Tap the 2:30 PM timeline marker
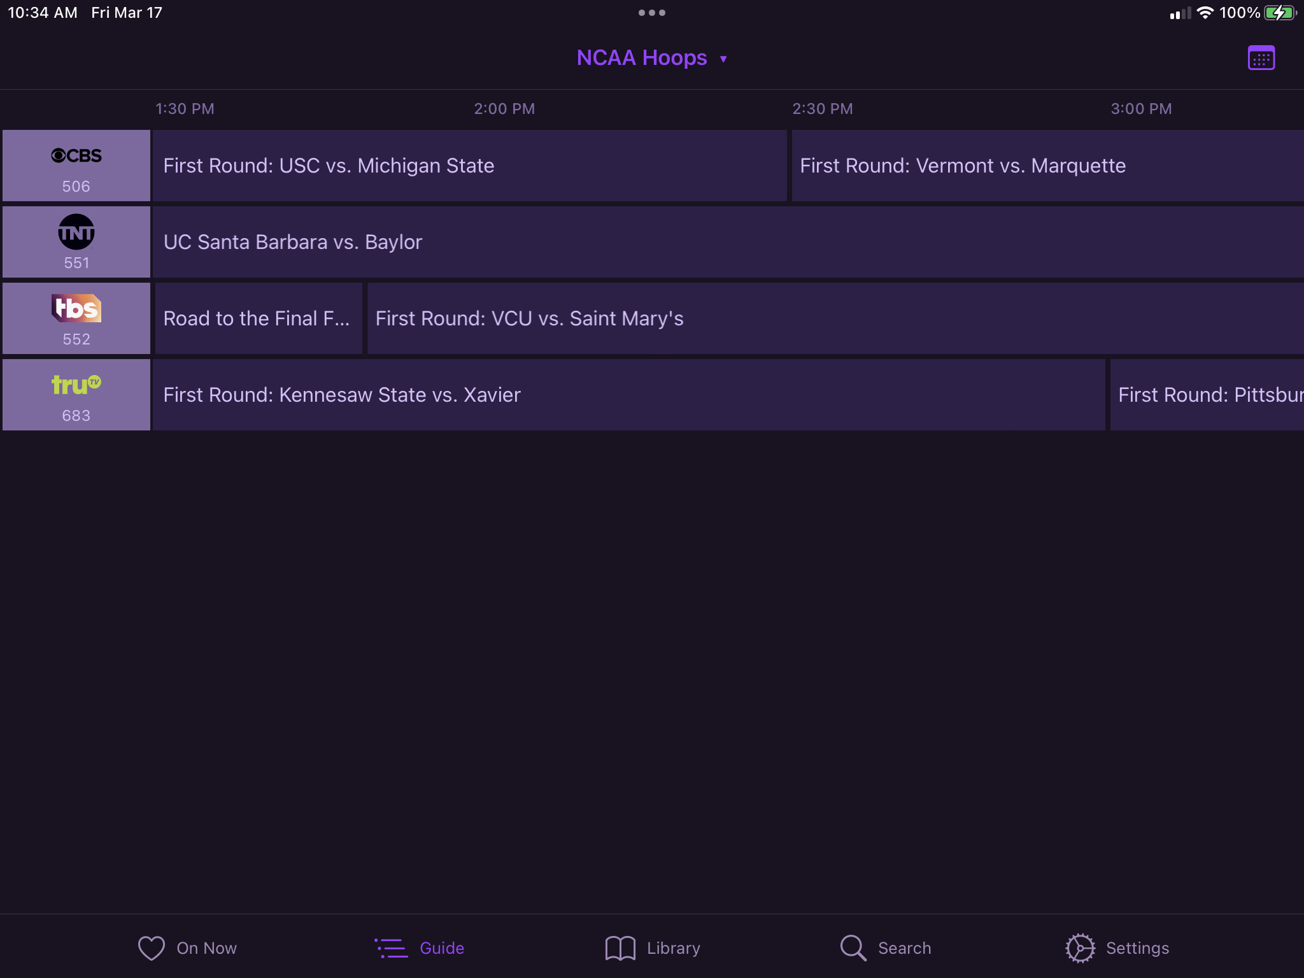 pos(822,109)
